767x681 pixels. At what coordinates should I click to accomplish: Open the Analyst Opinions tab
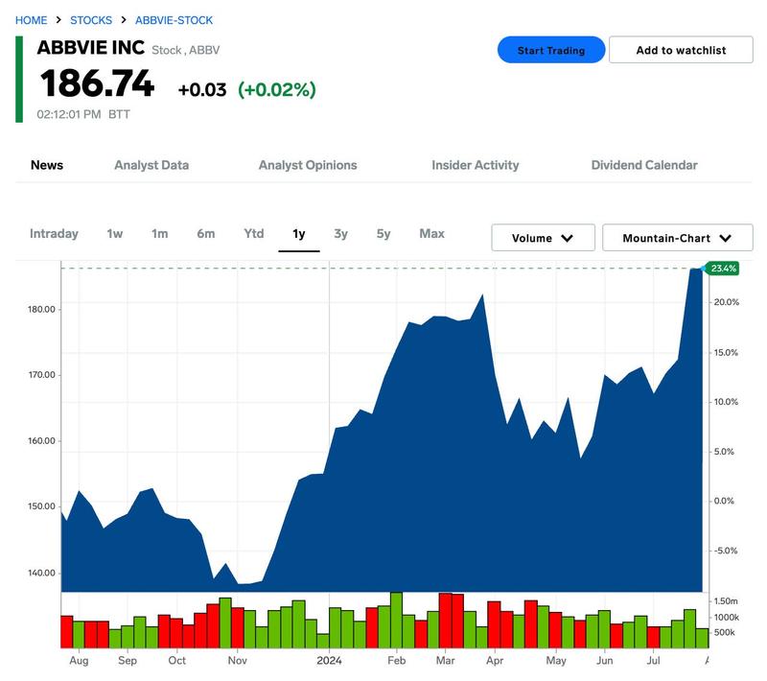[x=306, y=165]
